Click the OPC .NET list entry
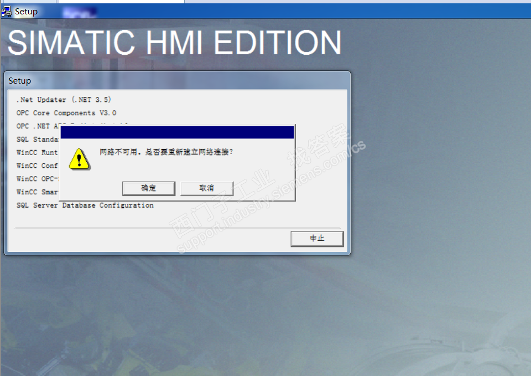The image size is (531, 376). 37,126
